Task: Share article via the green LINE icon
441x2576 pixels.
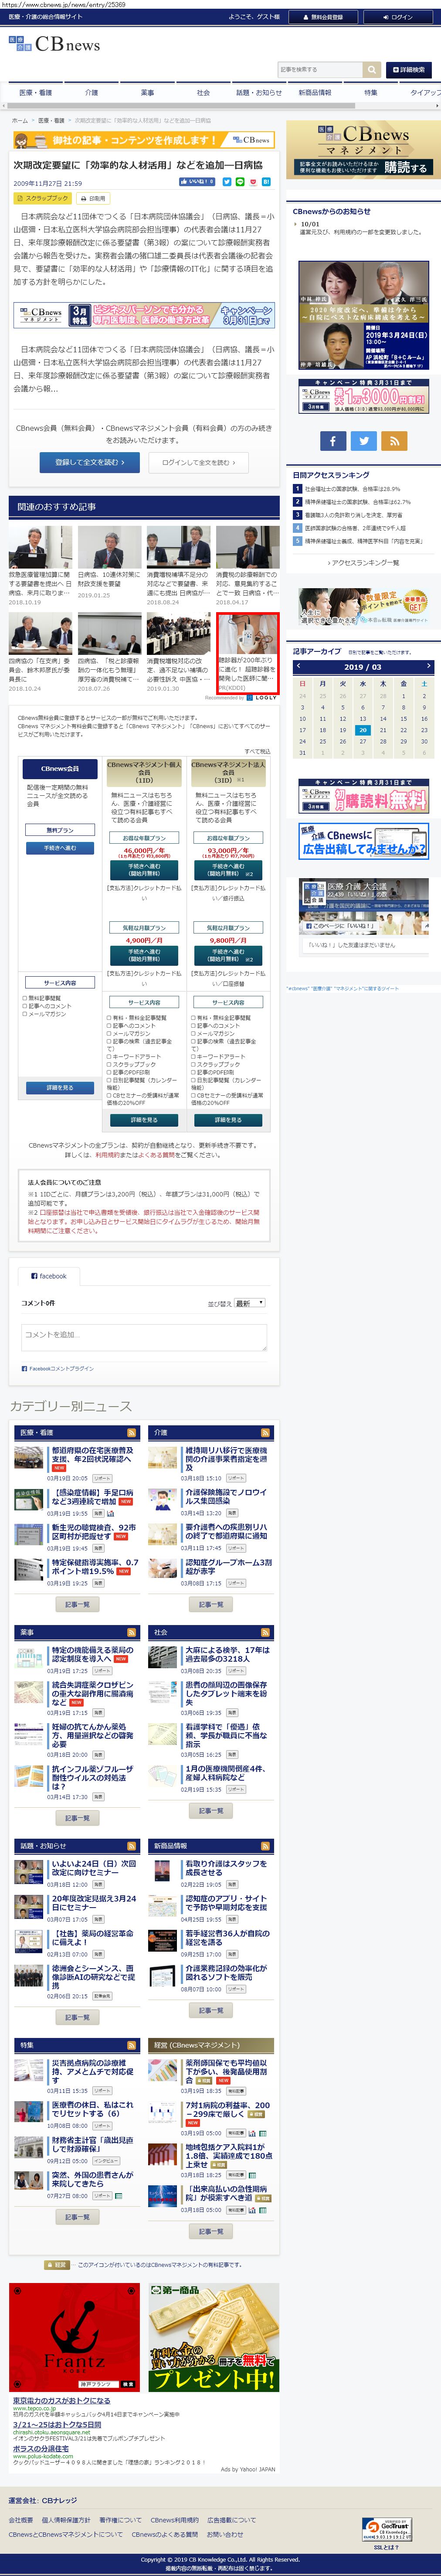Action: coord(240,182)
